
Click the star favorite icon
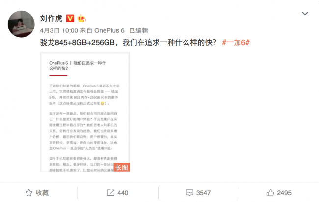click(x=29, y=193)
